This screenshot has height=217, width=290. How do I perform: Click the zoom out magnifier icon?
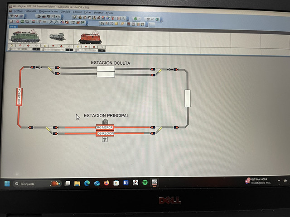tap(56, 22)
